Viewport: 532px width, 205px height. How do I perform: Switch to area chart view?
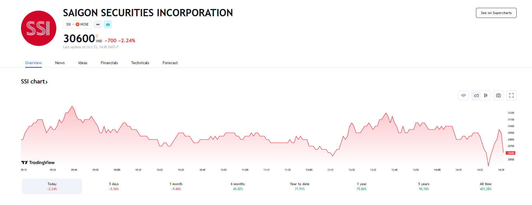click(476, 95)
